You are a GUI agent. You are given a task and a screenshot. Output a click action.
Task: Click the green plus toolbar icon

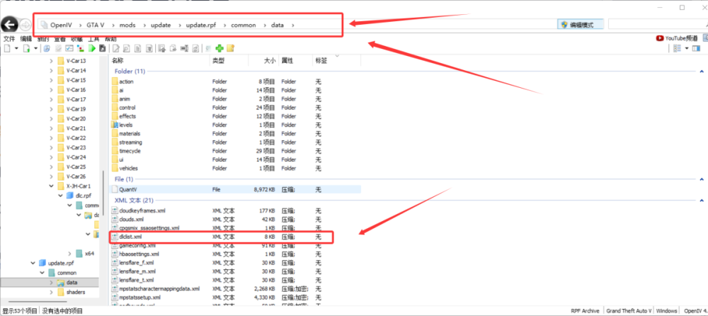point(220,48)
